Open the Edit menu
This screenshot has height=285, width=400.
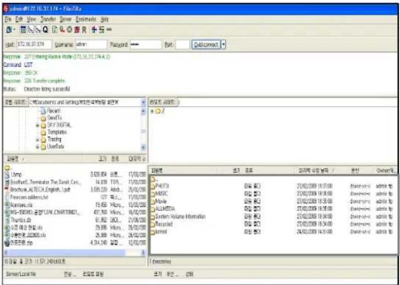19,19
